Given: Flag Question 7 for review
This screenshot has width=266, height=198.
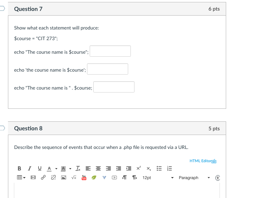Looking at the screenshot, I should [2, 8].
